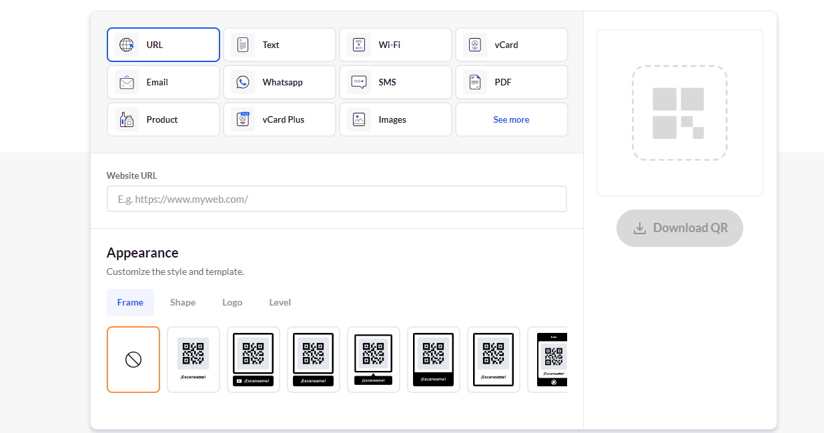Select the Text QR type label
824x433 pixels.
[x=271, y=45]
